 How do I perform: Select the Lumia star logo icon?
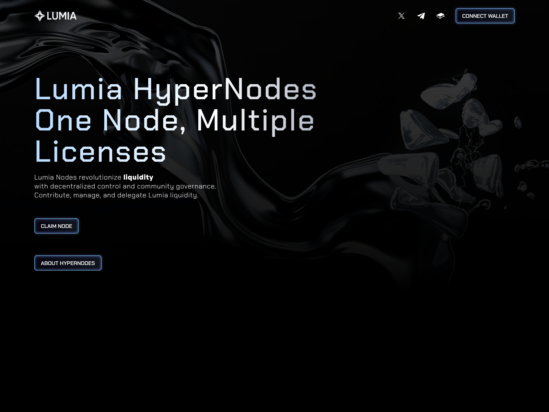pos(39,15)
